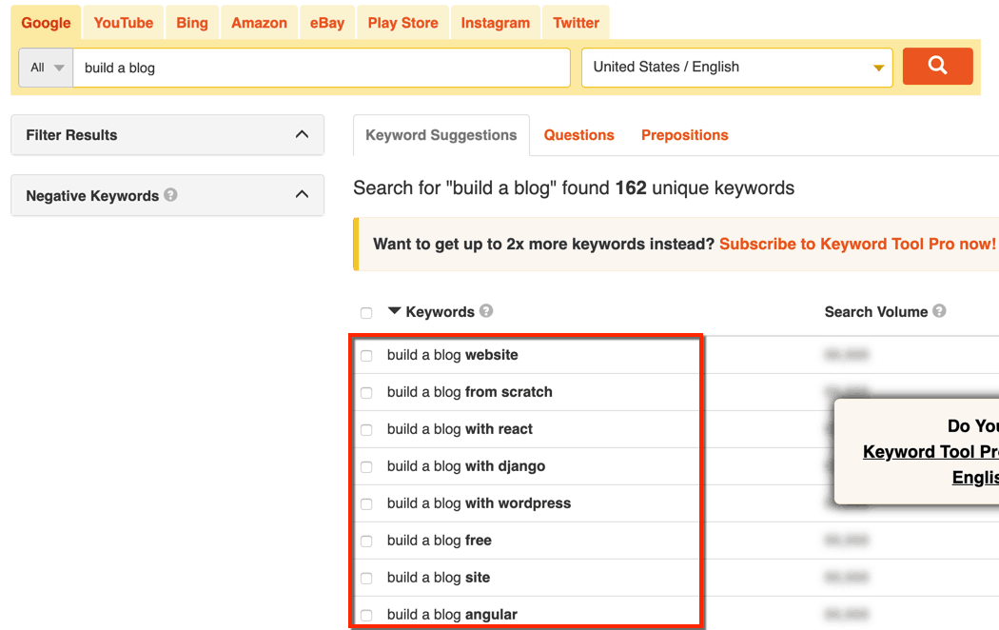Click the Keywords column sort arrow
The height and width of the screenshot is (630, 999).
(395, 311)
